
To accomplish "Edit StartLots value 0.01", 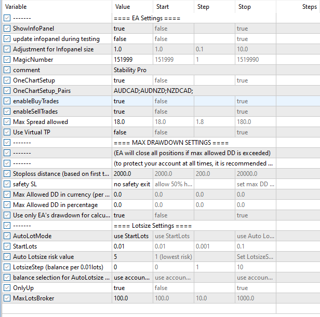I will pyautogui.click(x=132, y=246).
